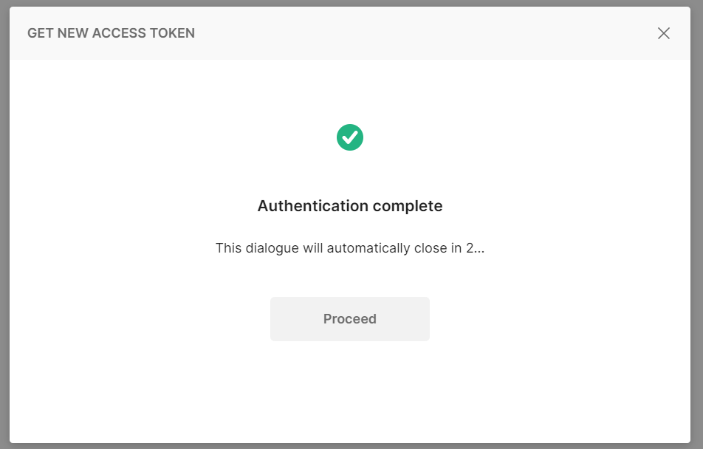Click the Authentication complete heading
The image size is (703, 449).
click(350, 205)
